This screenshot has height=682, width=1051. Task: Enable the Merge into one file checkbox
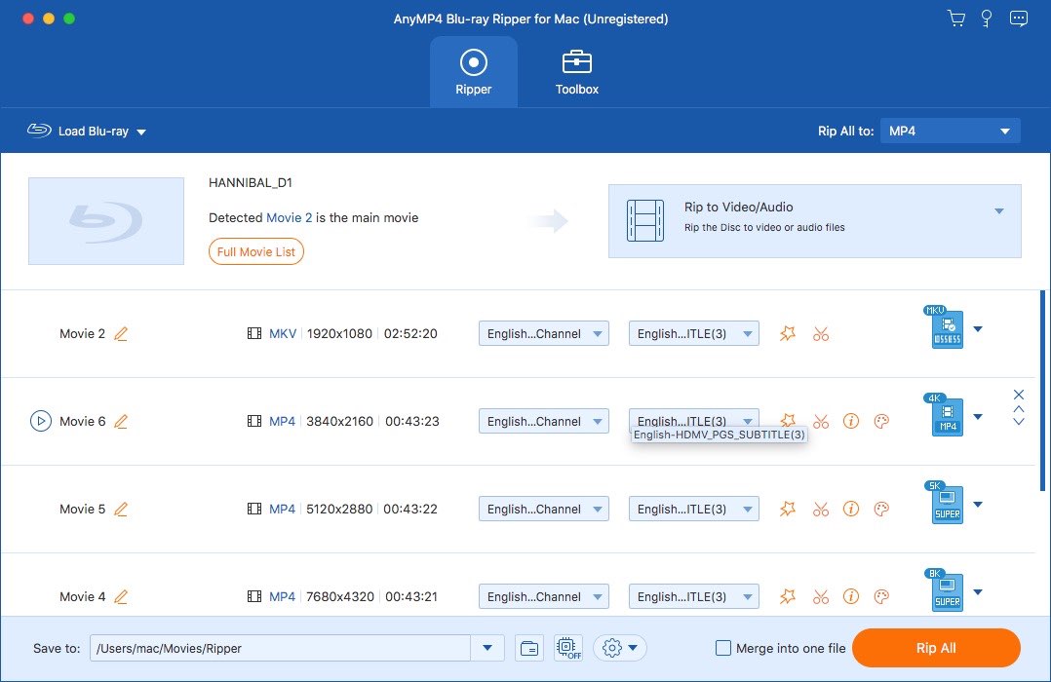tap(723, 647)
